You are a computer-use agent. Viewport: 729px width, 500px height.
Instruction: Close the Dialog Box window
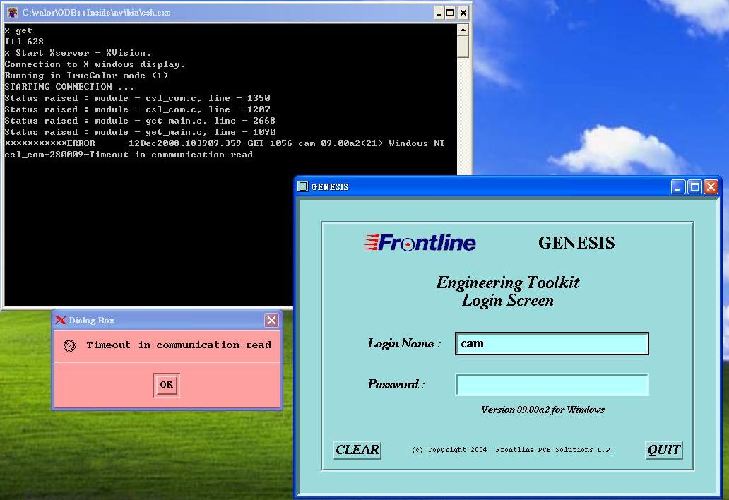[x=271, y=320]
